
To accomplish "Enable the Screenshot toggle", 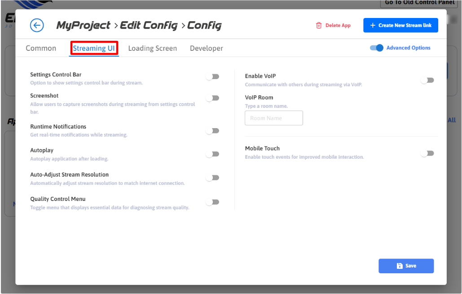I will [212, 98].
